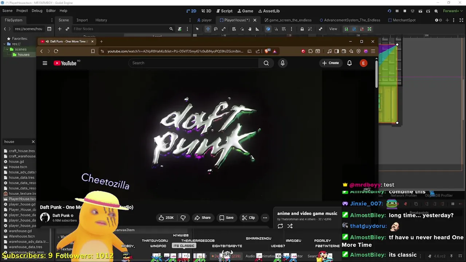
Task: Pause the running Godot project
Action: click(x=397, y=11)
